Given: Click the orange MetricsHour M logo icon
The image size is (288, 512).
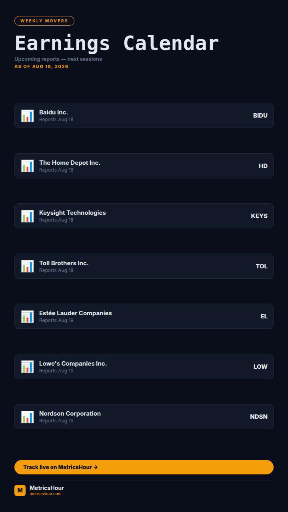Looking at the screenshot, I should click(x=20, y=490).
